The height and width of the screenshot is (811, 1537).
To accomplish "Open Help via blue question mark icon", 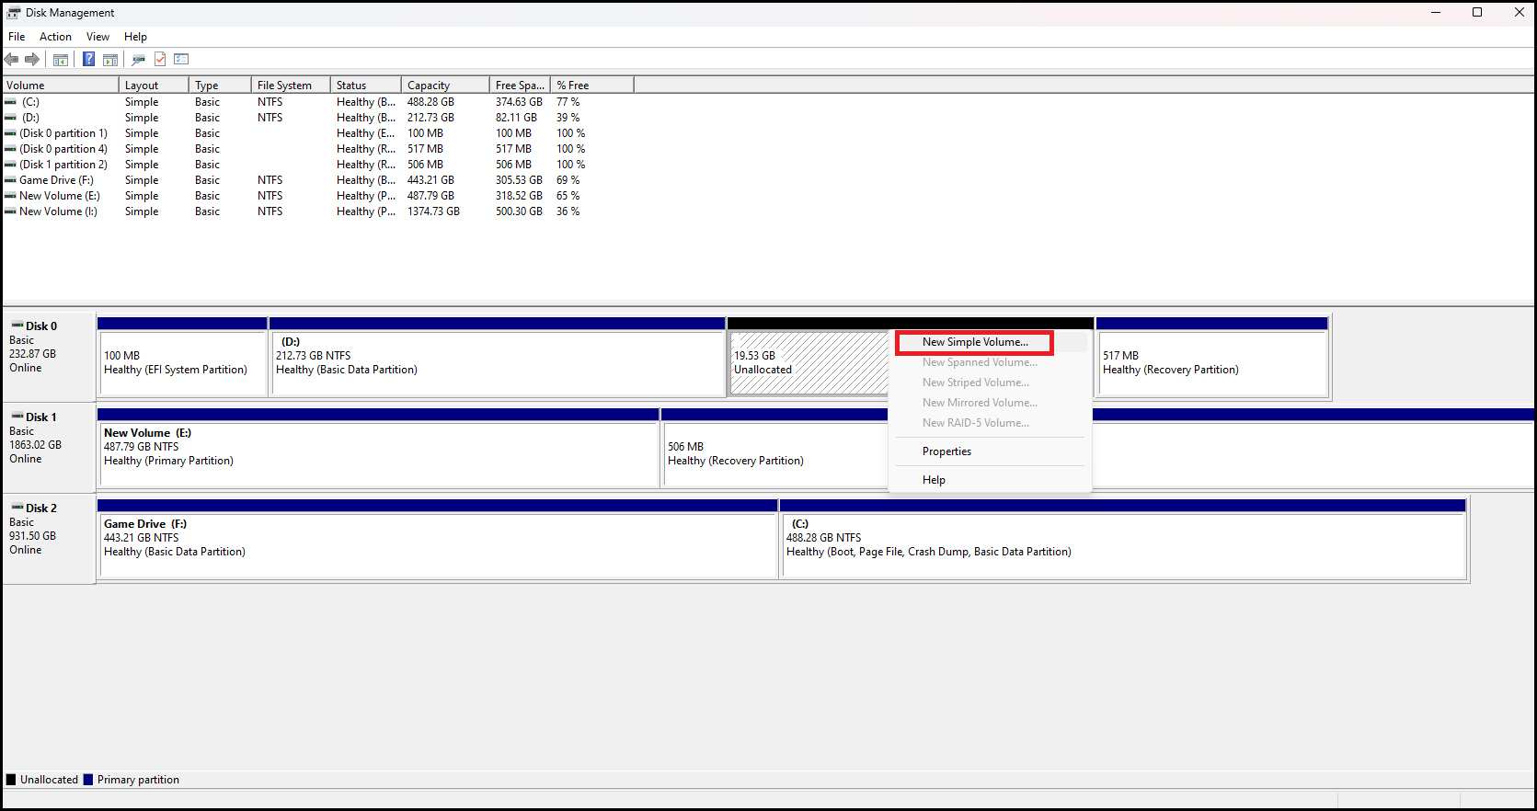I will (88, 60).
